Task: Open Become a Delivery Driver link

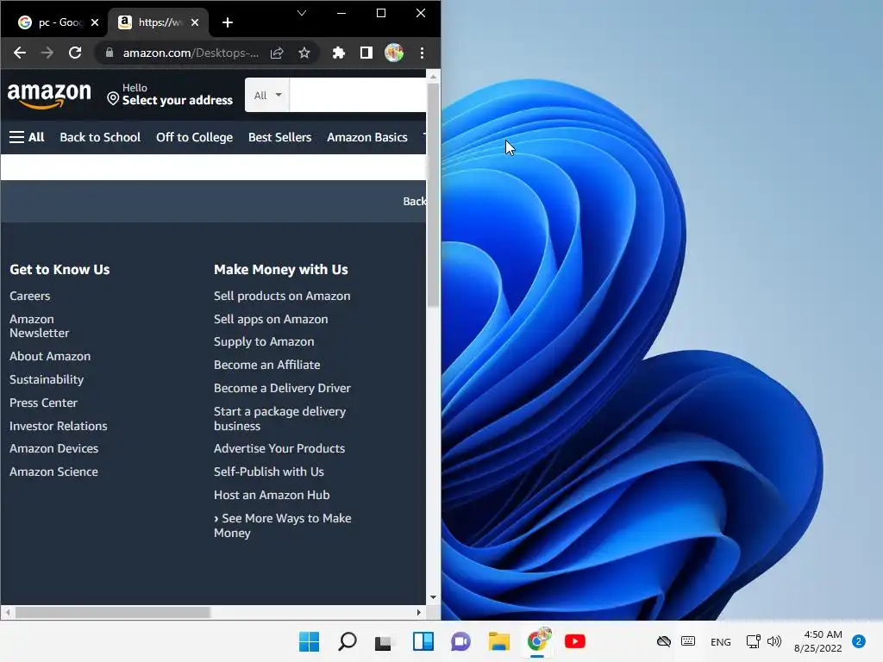Action: tap(282, 388)
